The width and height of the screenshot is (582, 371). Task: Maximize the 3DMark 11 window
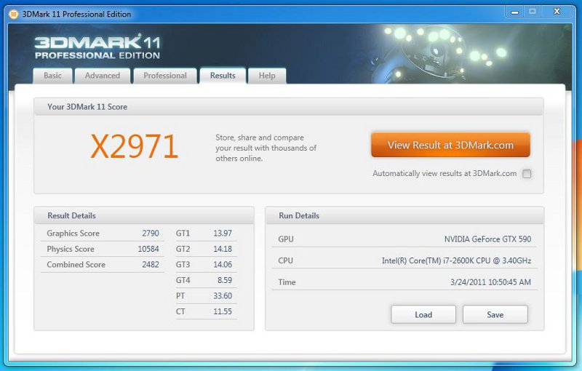point(533,12)
